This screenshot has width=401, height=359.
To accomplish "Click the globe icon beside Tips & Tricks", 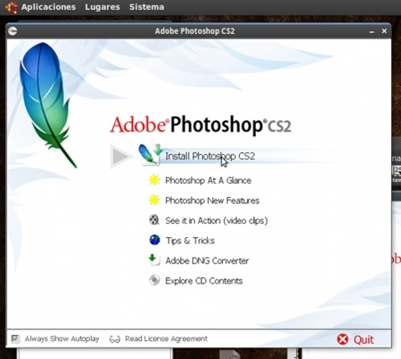I will [x=154, y=240].
